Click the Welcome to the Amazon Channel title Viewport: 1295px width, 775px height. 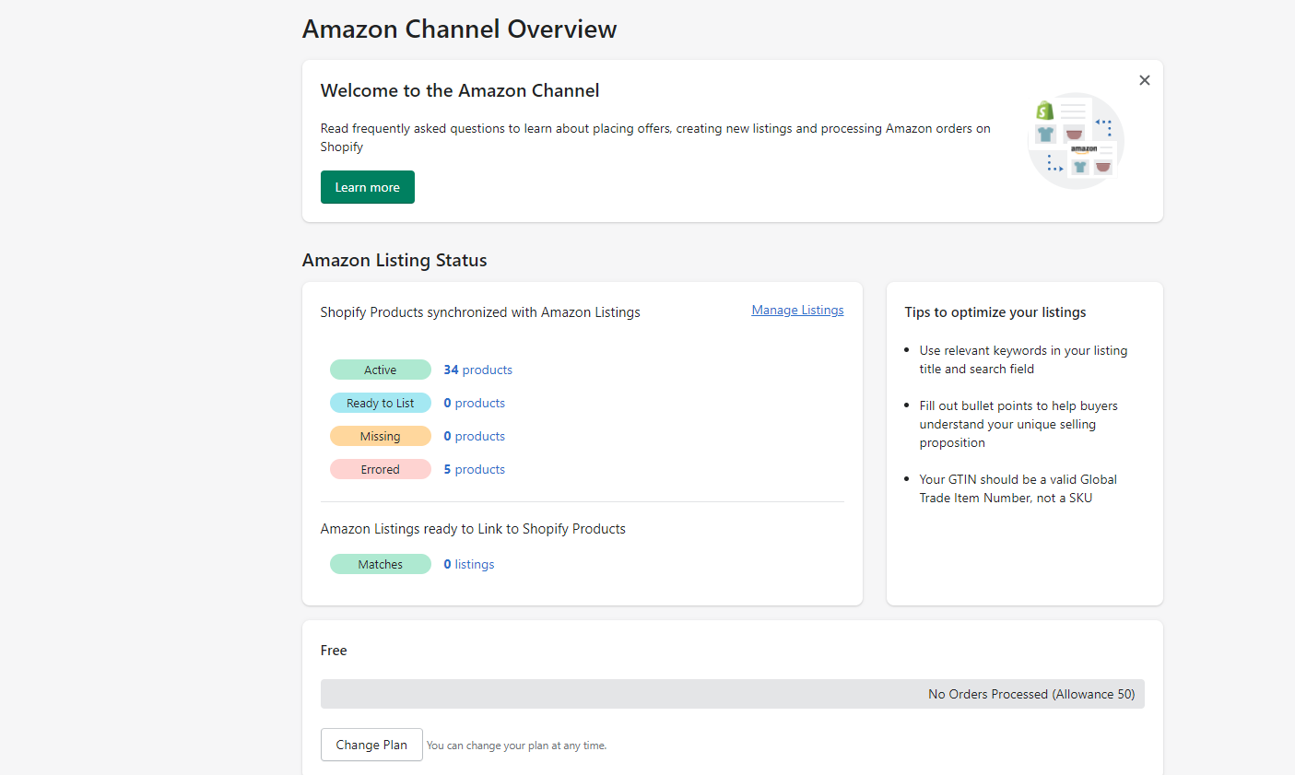click(460, 90)
